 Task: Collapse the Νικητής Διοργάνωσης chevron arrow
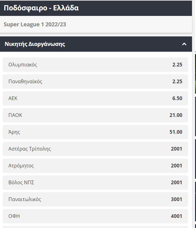(x=184, y=44)
